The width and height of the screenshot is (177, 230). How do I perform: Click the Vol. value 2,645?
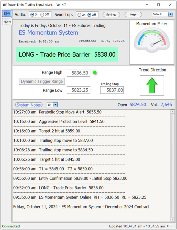tap(166, 104)
